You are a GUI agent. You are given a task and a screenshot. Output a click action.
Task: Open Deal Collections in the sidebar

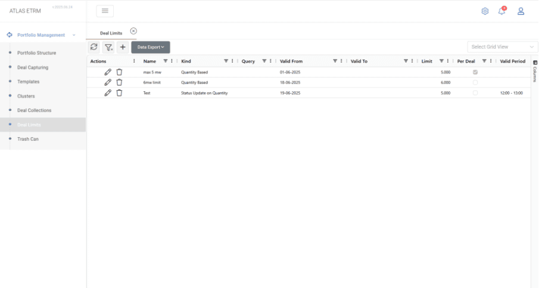point(34,110)
